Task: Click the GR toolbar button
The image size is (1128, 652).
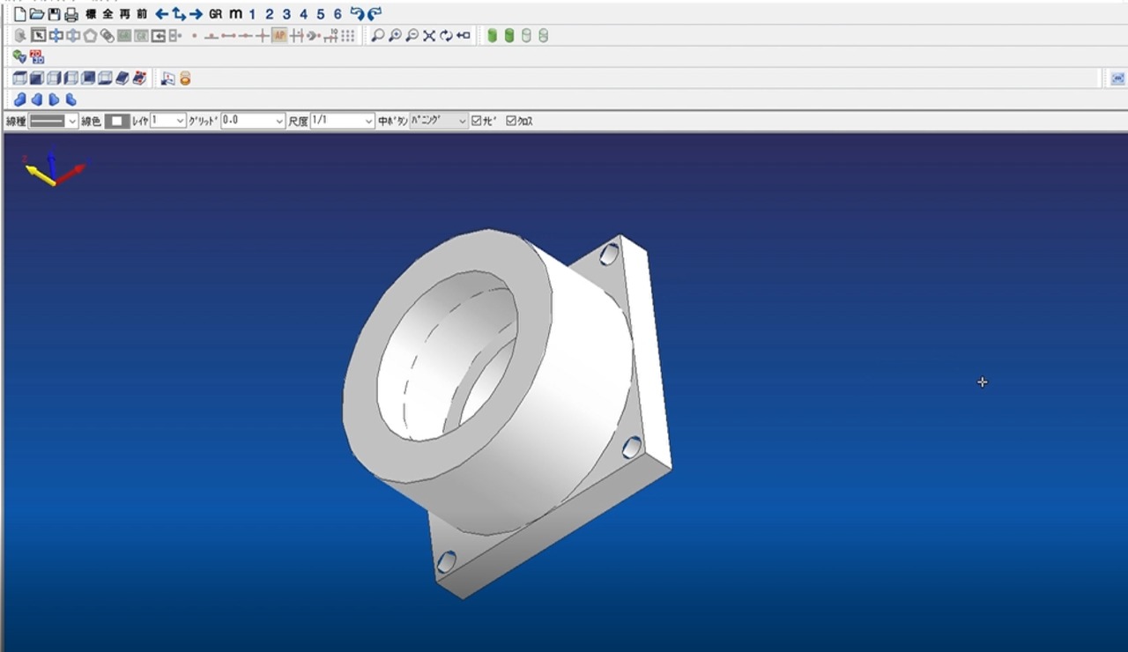Action: (215, 14)
